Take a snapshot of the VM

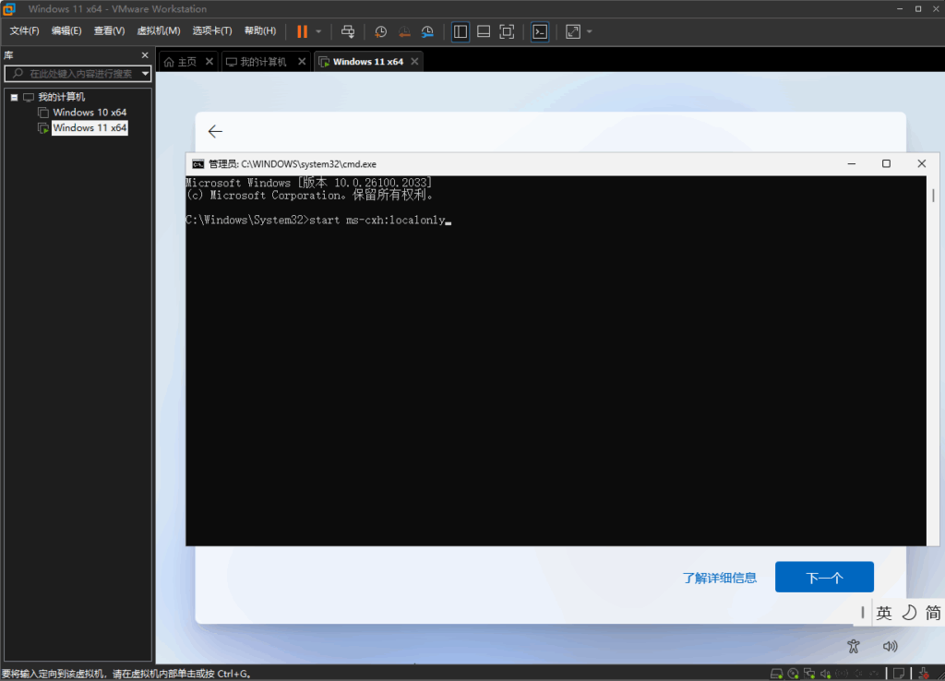pos(380,31)
